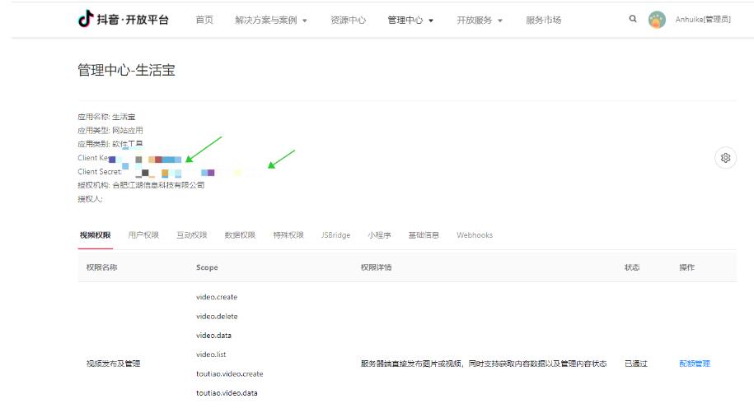Image resolution: width=754 pixels, height=408 pixels.
Task: Open 资源中心 navigation item
Action: (348, 21)
